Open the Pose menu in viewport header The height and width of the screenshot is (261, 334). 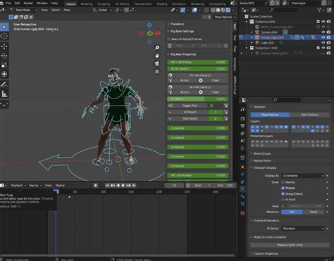point(67,10)
